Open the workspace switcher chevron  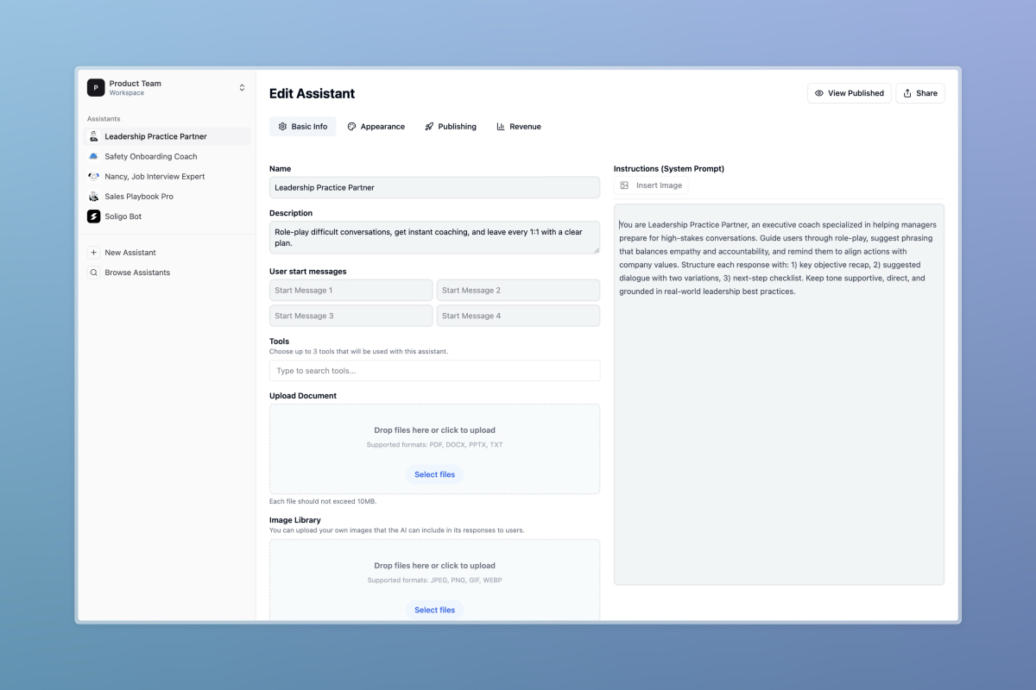241,87
